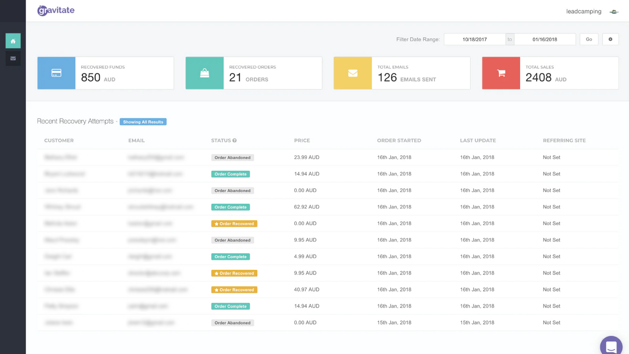629x354 pixels.
Task: Sort the table by ORDER STARTED column
Action: [x=399, y=140]
